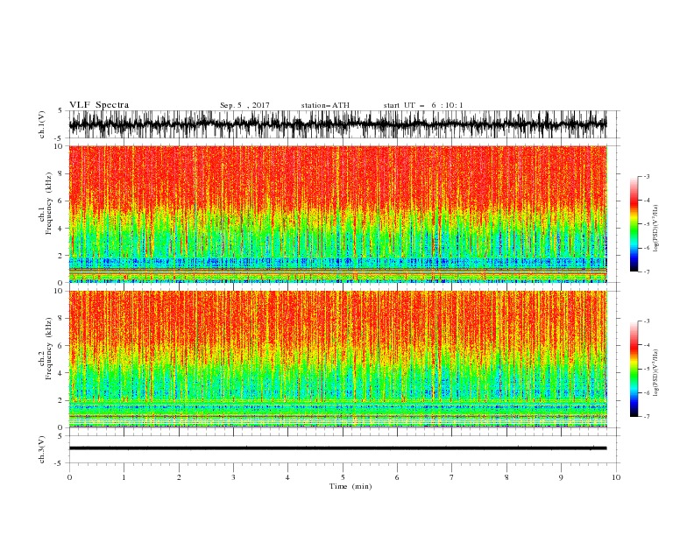Click the "6" kHz tick of ch.2 frequency axis
694x536 pixels.
pos(61,346)
